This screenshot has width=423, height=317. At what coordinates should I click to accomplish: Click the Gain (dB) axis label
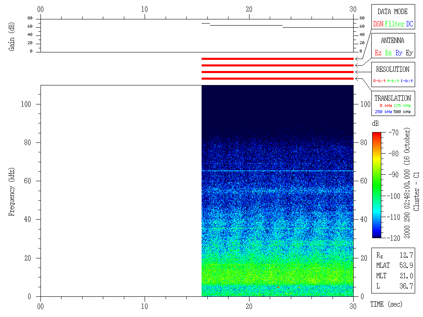point(12,36)
